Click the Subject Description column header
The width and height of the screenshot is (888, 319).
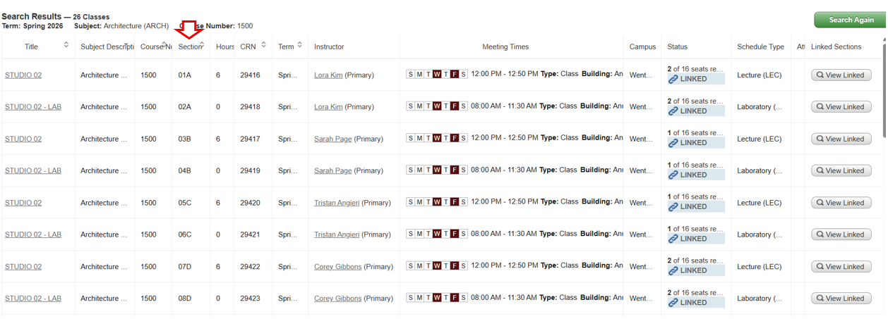(x=106, y=47)
